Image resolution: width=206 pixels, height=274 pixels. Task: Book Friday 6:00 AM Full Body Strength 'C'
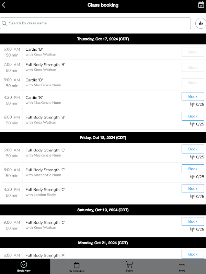pyautogui.click(x=193, y=149)
